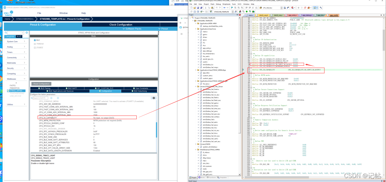This screenshot has height=182, width=386.
Task: Expand the Timers category
Action: click(x=16, y=52)
